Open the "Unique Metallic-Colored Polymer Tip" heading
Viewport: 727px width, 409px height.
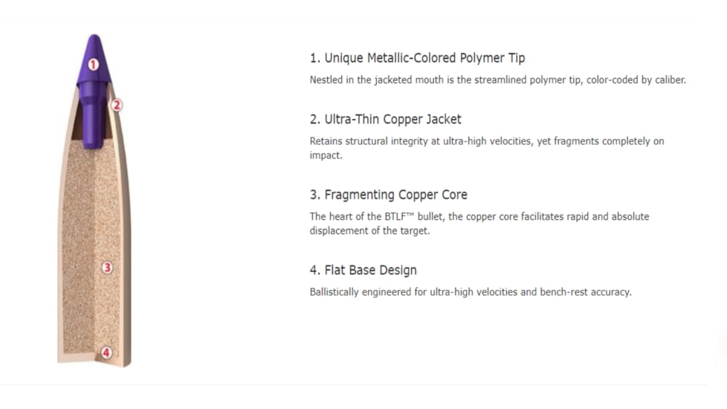[417, 58]
